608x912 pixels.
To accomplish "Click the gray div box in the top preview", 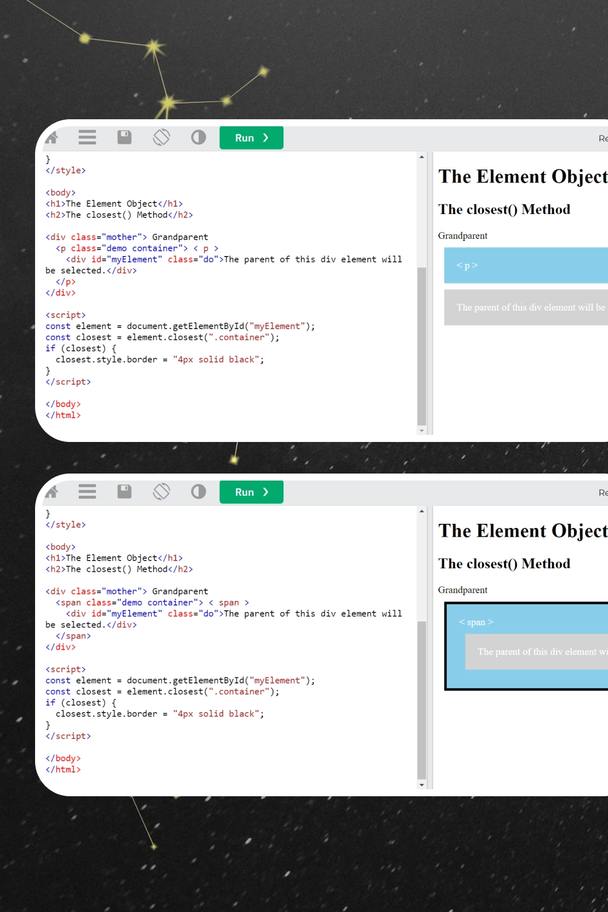I will click(x=526, y=308).
